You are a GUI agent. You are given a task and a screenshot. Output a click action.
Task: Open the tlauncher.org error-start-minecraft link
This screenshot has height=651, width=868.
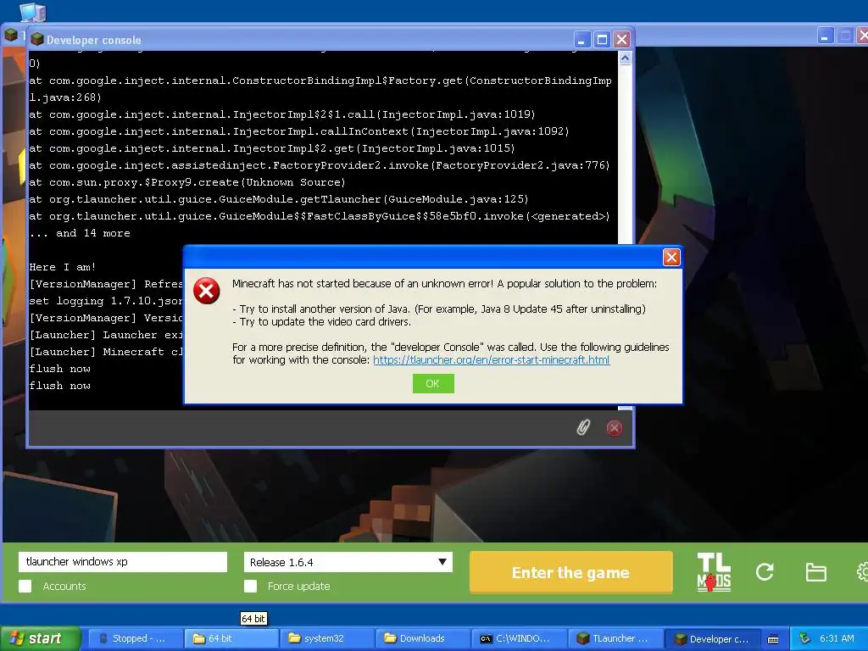491,359
